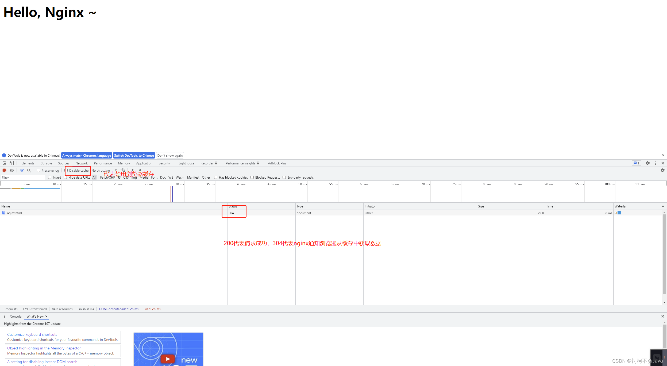Open the Lighthouse tab

186,163
